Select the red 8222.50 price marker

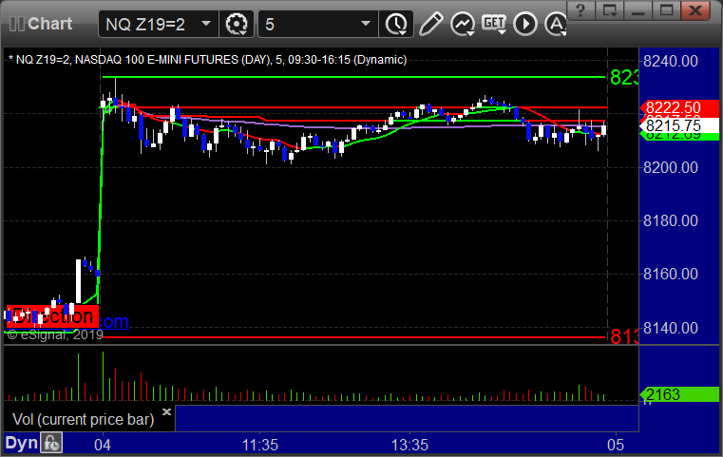pyautogui.click(x=679, y=107)
